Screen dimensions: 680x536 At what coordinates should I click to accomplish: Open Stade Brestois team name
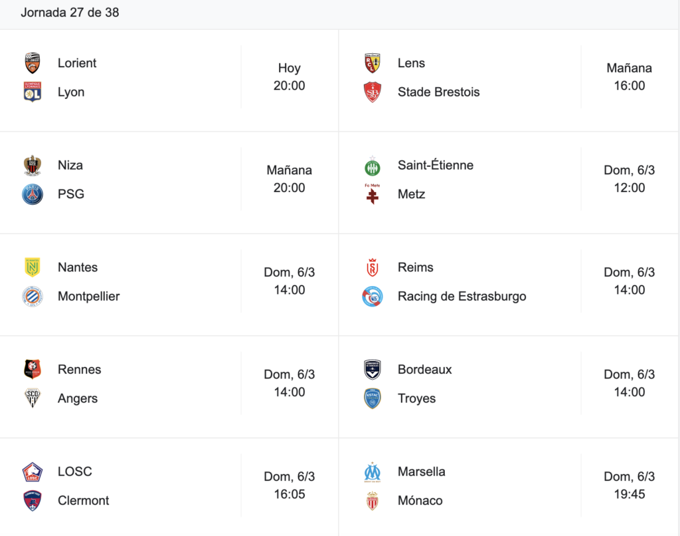tap(438, 92)
